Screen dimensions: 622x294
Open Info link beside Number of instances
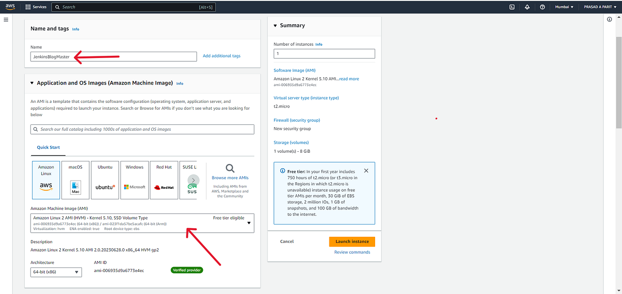[x=319, y=44]
